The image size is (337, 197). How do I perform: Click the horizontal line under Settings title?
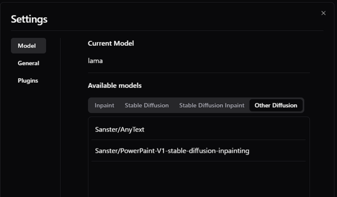168,31
